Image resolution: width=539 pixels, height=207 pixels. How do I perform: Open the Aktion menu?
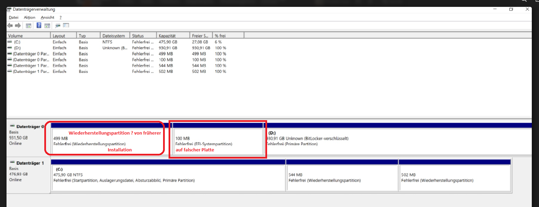[30, 18]
